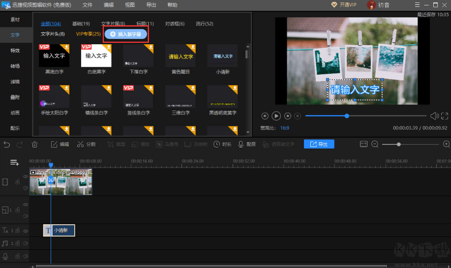Image resolution: width=451 pixels, height=268 pixels.
Task: Toggle visibility of the video track
Action: [26, 176]
